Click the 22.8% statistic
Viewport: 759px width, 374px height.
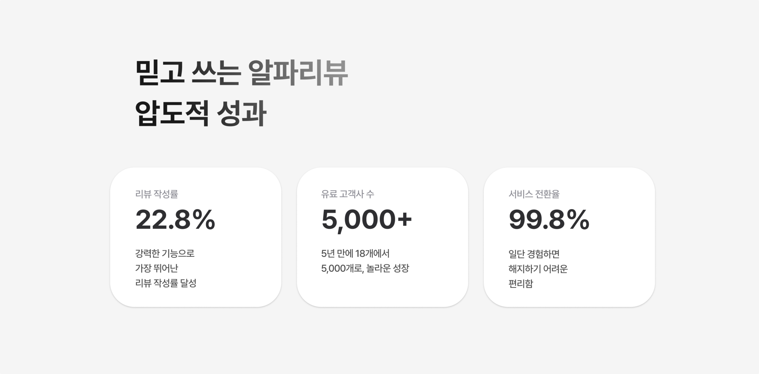pos(175,220)
